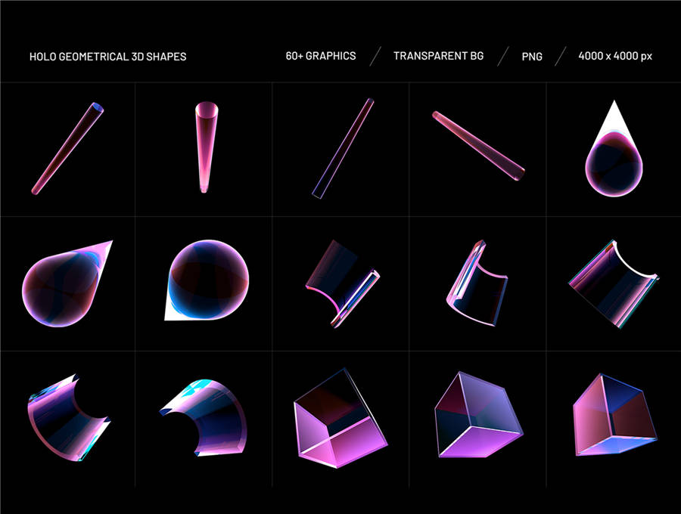Pick the pink cube in the last grid cell

click(611, 416)
